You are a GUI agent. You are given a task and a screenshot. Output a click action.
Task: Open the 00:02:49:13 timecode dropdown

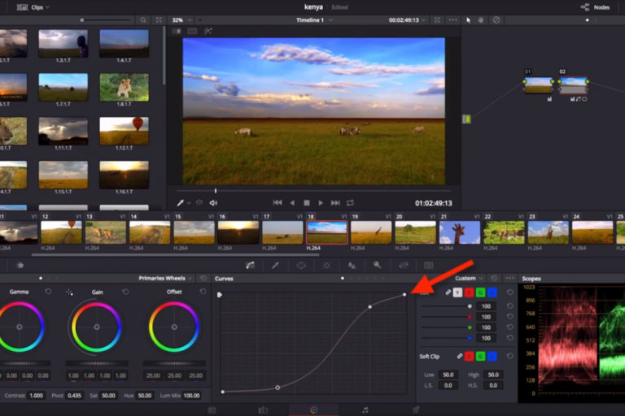(x=407, y=19)
